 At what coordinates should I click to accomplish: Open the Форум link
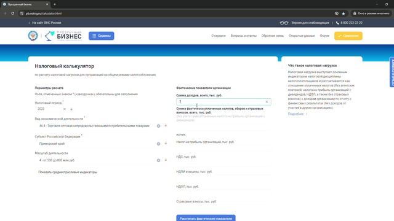[324, 36]
